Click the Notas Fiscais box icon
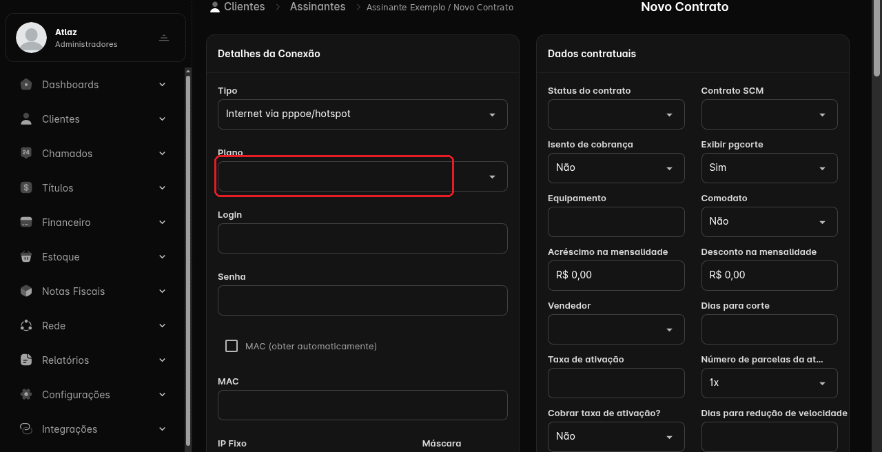The height and width of the screenshot is (452, 882). tap(26, 291)
